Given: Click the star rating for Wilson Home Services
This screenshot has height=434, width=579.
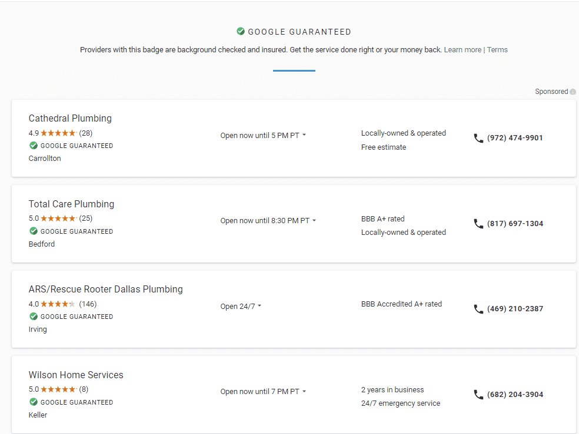Looking at the screenshot, I should (x=58, y=389).
